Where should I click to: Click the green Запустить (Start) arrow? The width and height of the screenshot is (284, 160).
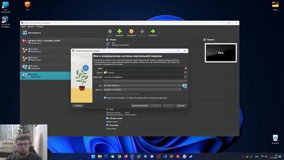[153, 32]
